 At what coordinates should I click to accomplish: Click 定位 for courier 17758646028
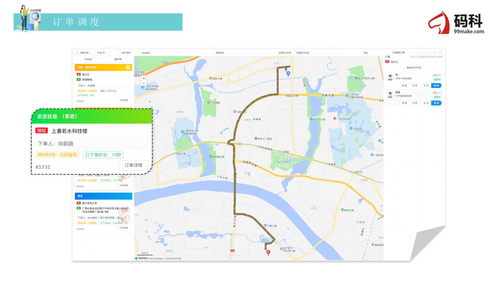[426, 103]
